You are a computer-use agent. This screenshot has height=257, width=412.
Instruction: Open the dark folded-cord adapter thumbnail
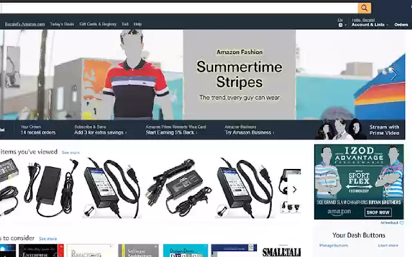coord(179,188)
